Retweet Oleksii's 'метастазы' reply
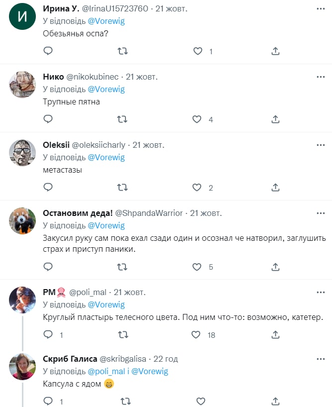 tap(122, 188)
